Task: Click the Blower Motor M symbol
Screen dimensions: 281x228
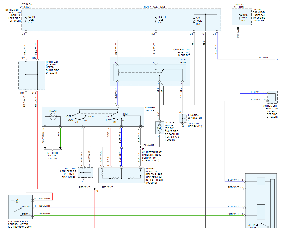Action: pyautogui.click(x=159, y=128)
